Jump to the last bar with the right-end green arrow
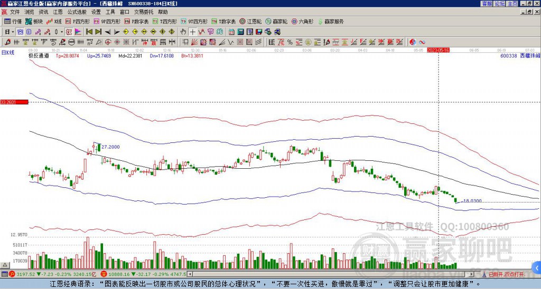Image resolution: width=541 pixels, height=289 pixels. click(98, 32)
